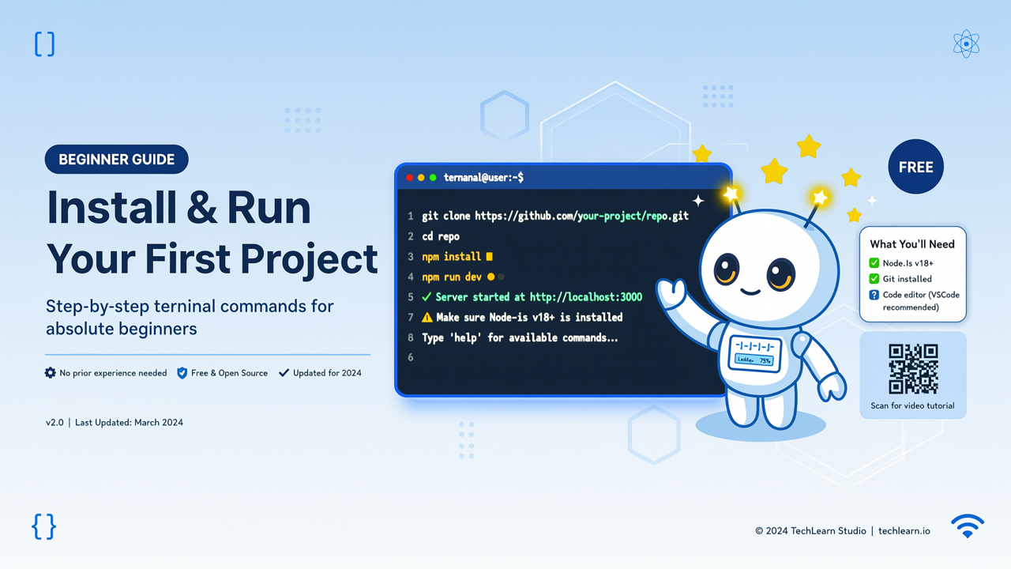Viewport: 1011px width, 569px height.
Task: Click the green terminal window dot
Action: [x=433, y=178]
